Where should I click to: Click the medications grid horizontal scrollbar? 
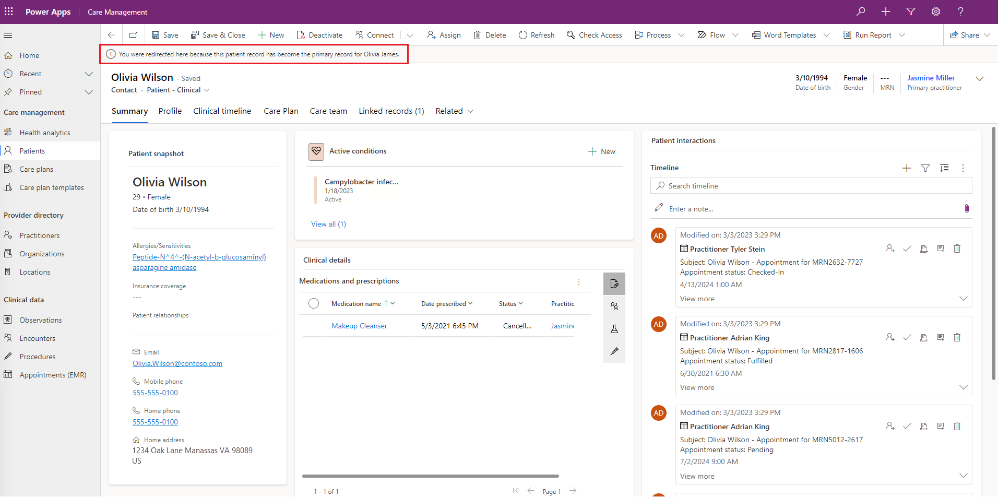click(x=431, y=476)
